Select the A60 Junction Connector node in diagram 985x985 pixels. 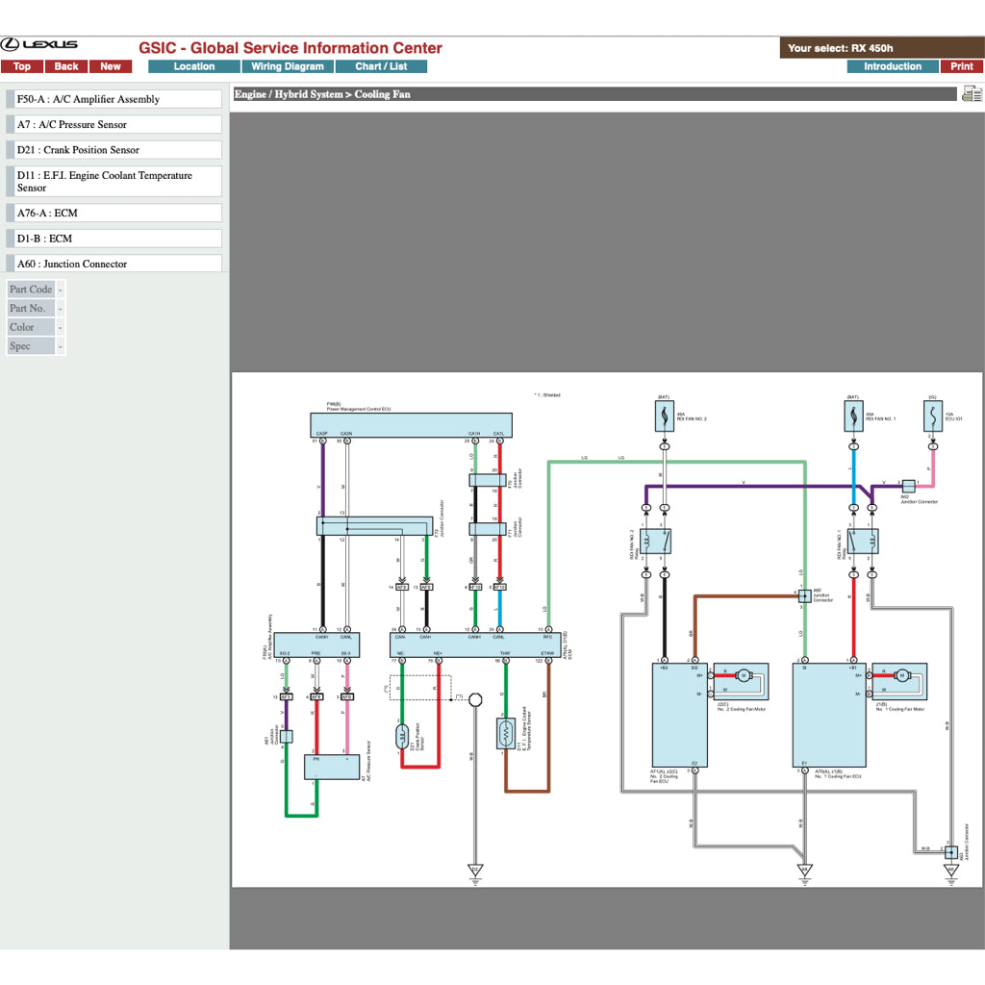804,595
